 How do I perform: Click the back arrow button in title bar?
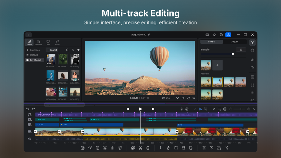28,35
